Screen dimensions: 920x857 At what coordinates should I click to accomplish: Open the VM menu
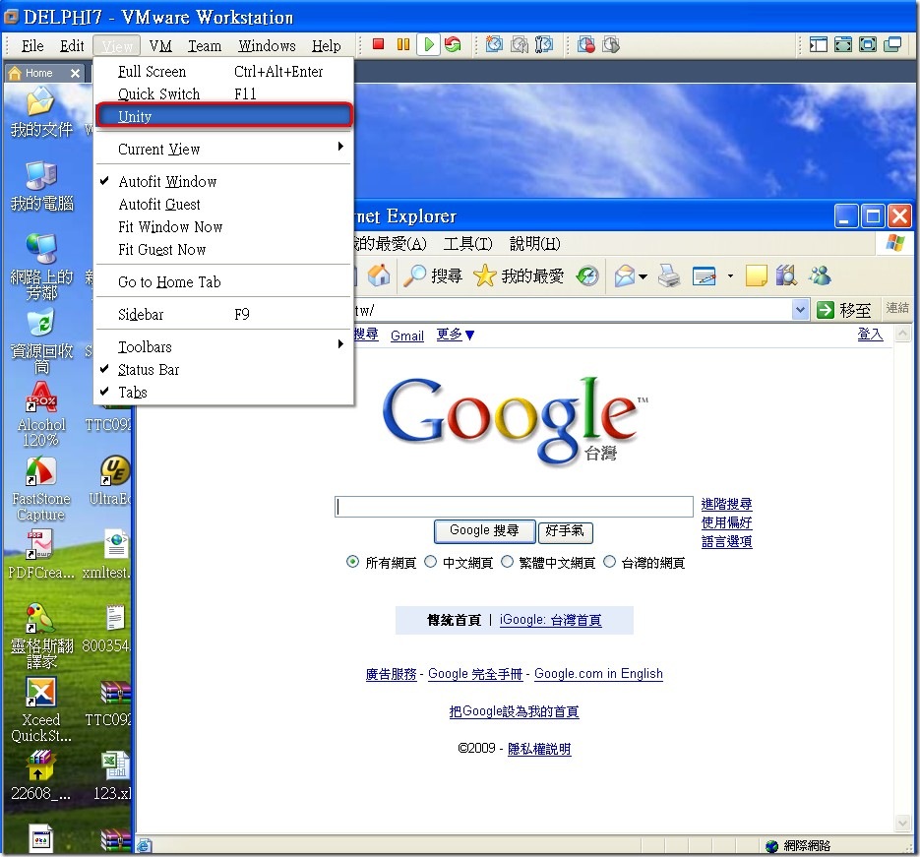pos(160,46)
